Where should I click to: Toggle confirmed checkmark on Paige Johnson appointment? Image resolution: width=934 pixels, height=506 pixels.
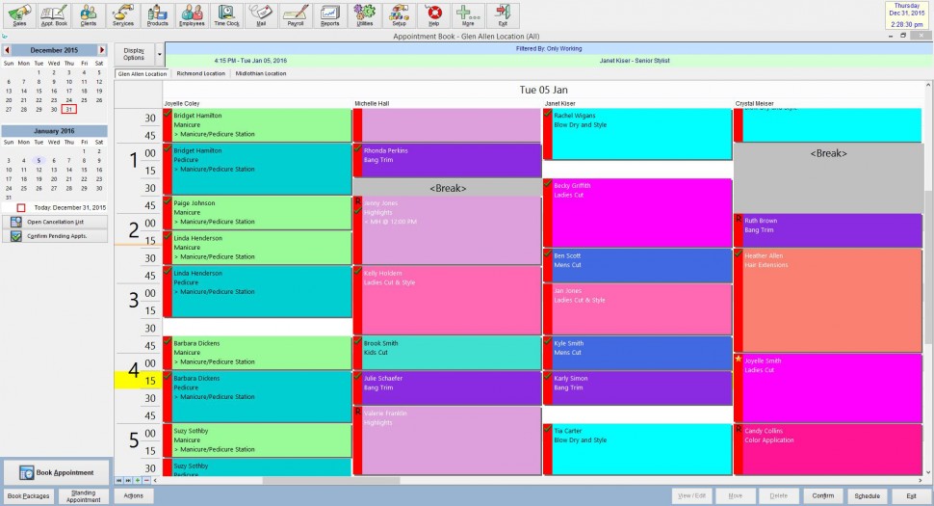point(168,202)
